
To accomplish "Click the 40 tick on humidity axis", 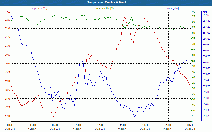I will click(x=193, y=77).
